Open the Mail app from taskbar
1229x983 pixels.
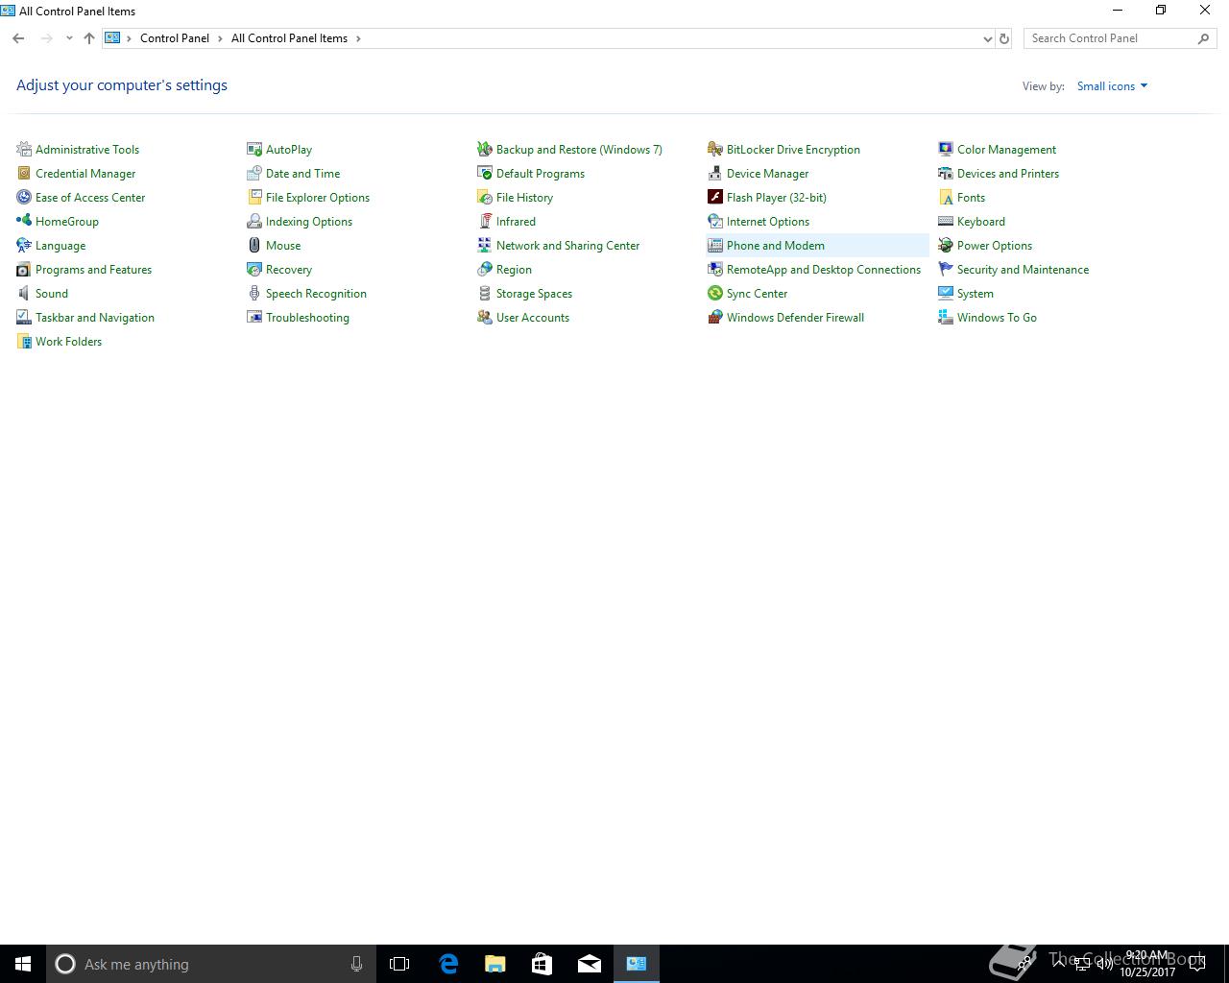tap(589, 964)
